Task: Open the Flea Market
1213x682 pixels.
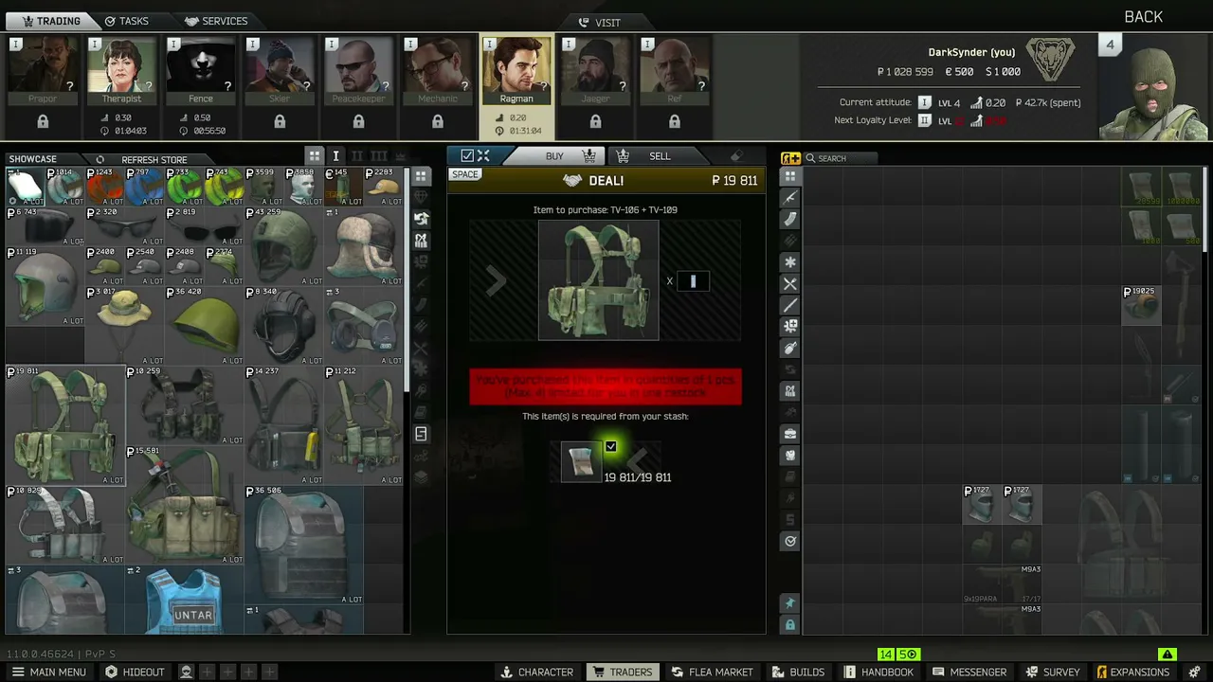Action: pos(712,672)
